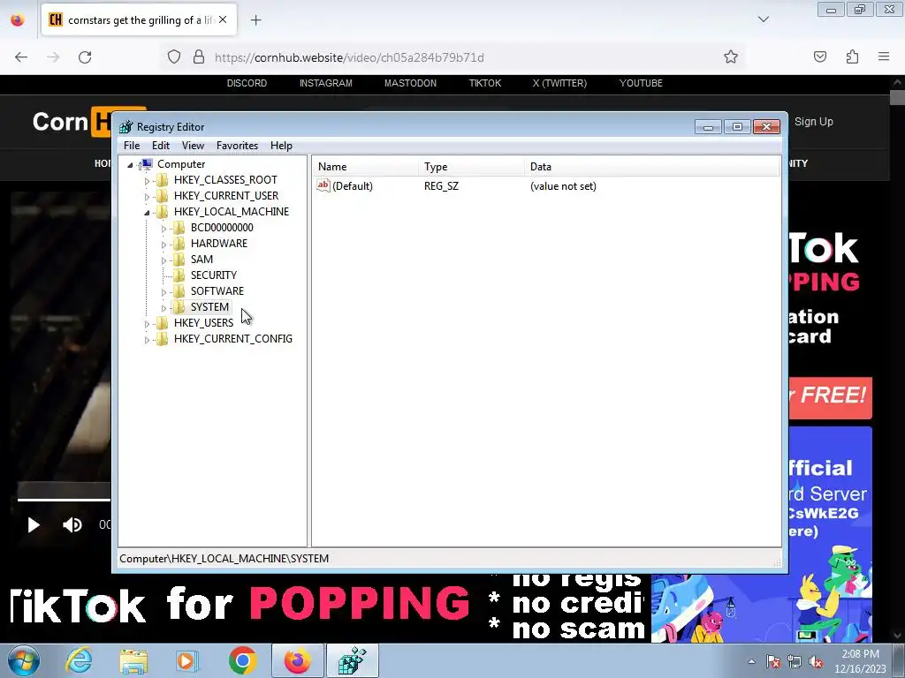Launch Internet Explorer from taskbar

coord(79,660)
